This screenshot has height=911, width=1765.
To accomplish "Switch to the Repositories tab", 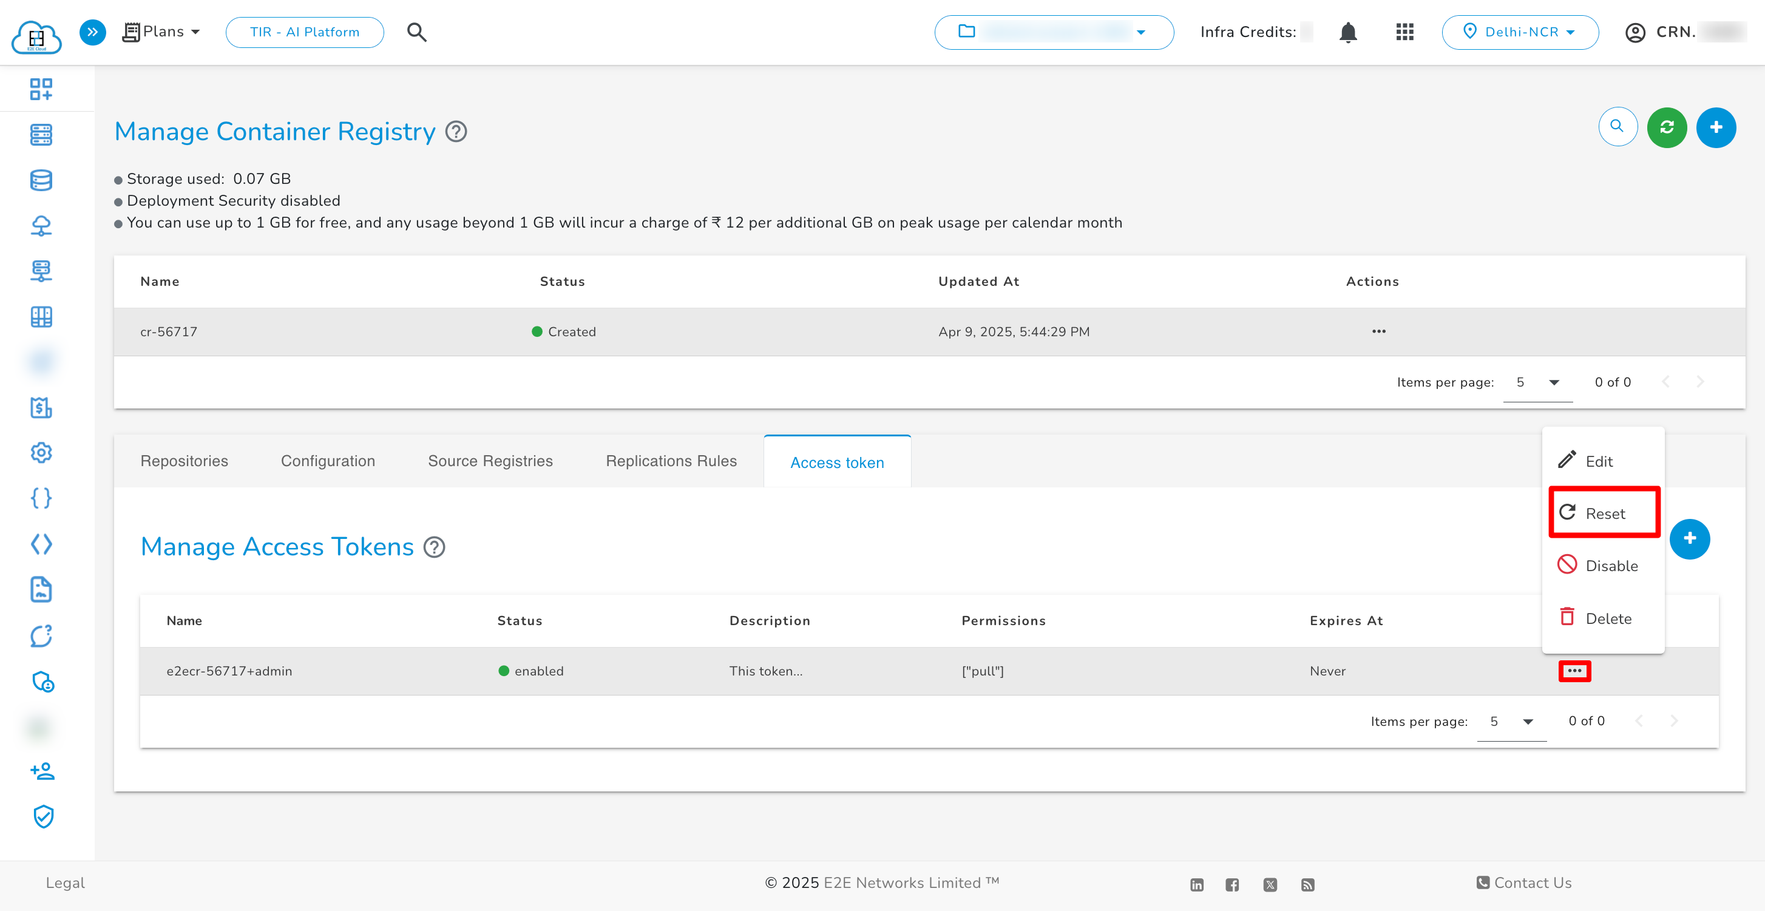I will tap(185, 461).
